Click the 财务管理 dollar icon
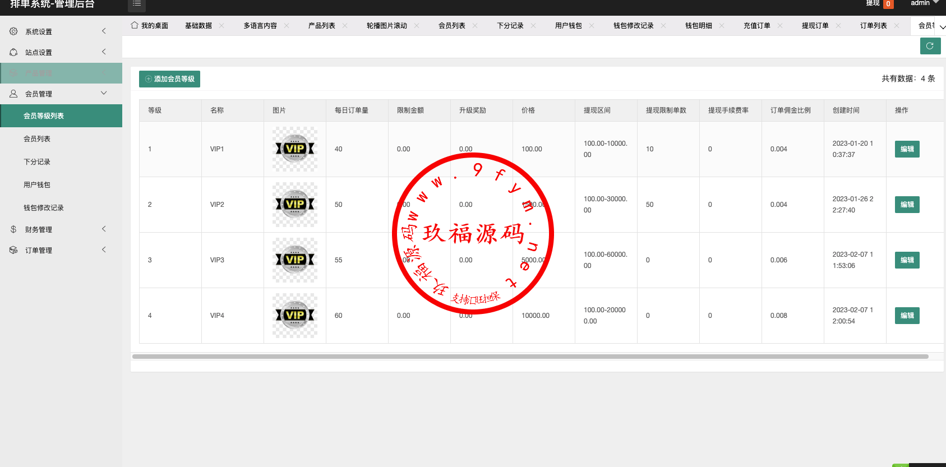This screenshot has width=946, height=467. tap(13, 229)
